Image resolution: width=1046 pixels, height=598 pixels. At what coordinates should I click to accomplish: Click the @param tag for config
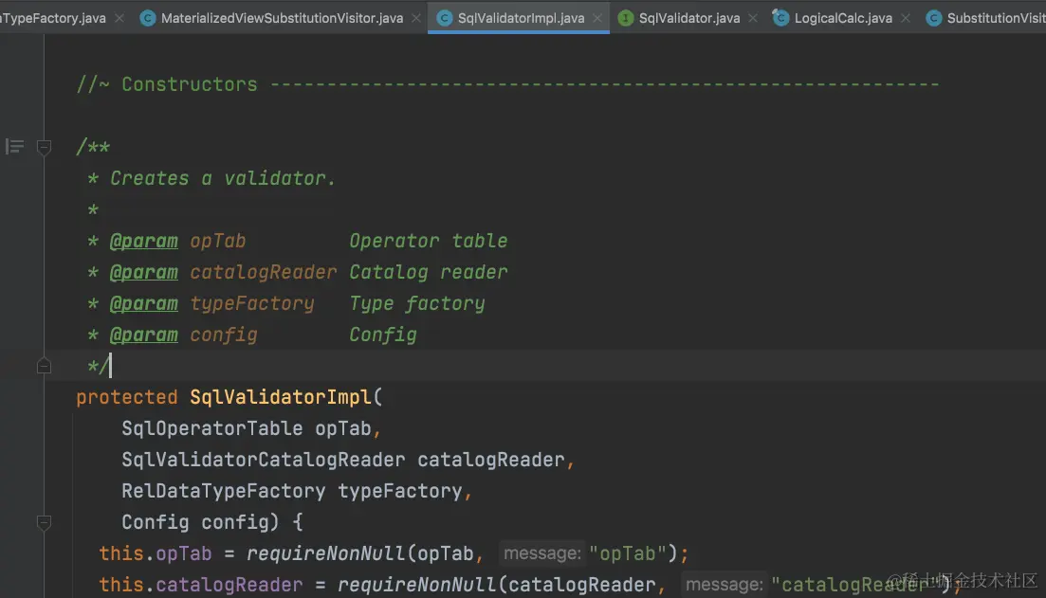click(x=144, y=335)
